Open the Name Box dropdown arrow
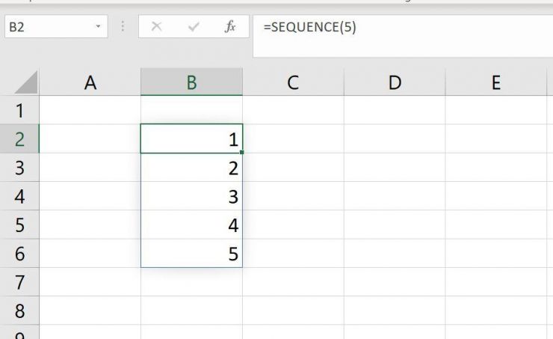 pos(98,26)
